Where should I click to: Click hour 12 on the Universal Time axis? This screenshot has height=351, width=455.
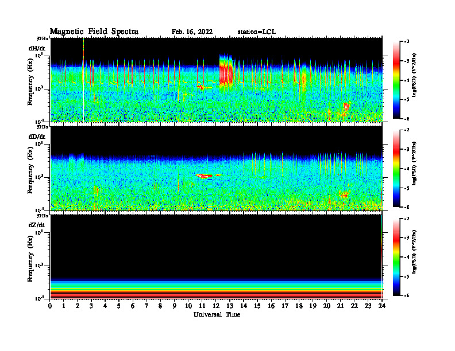pos(216,306)
